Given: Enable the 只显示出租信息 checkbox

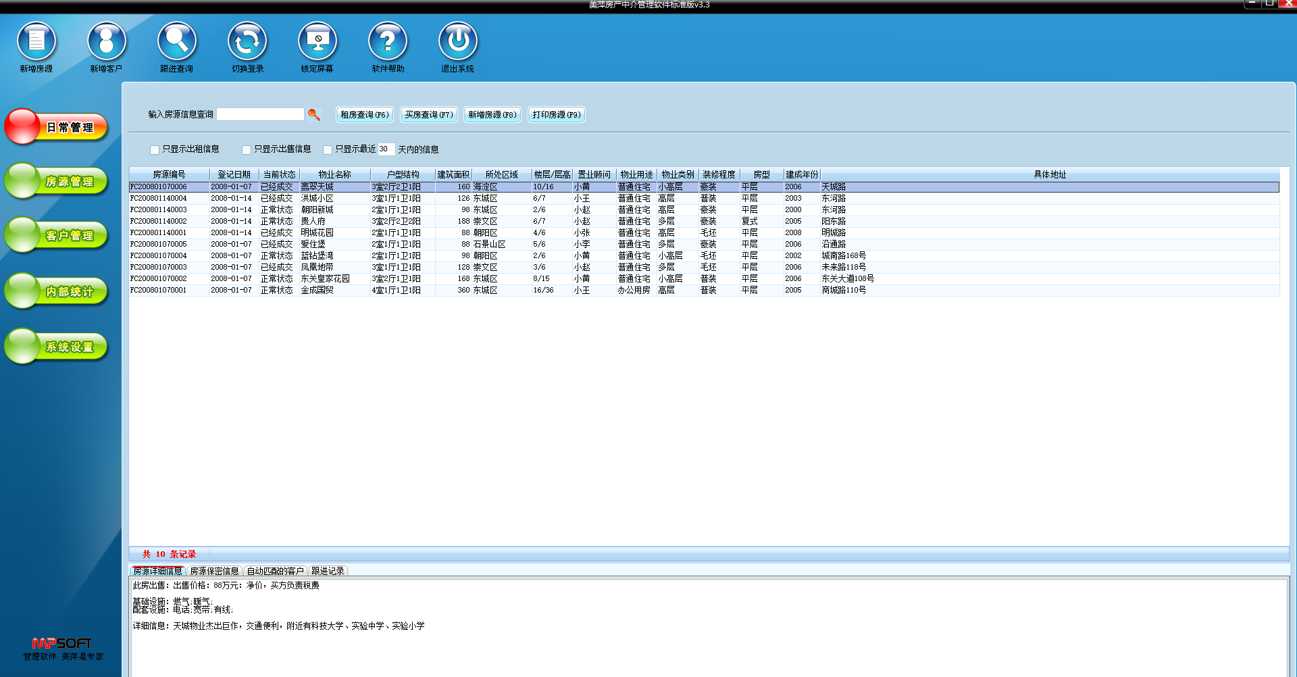Looking at the screenshot, I should tap(155, 149).
